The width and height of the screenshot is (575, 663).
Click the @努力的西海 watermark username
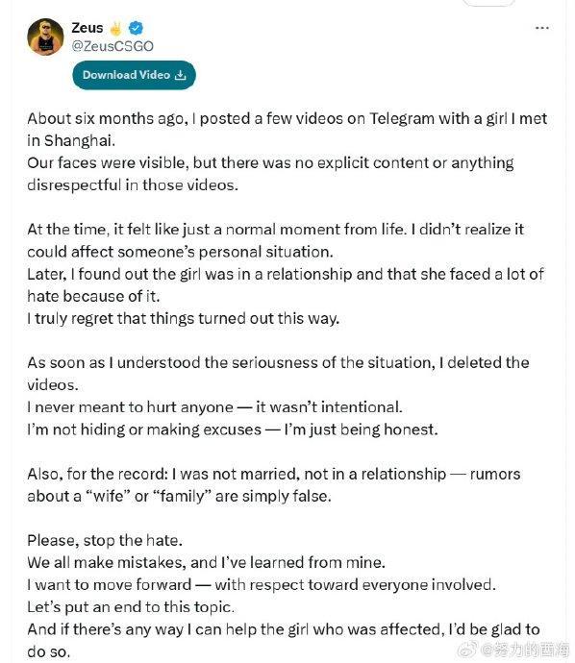click(526, 649)
